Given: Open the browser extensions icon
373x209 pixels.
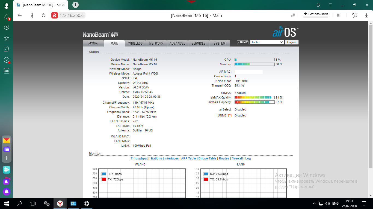Looking at the screenshot, I should pyautogui.click(x=354, y=15).
